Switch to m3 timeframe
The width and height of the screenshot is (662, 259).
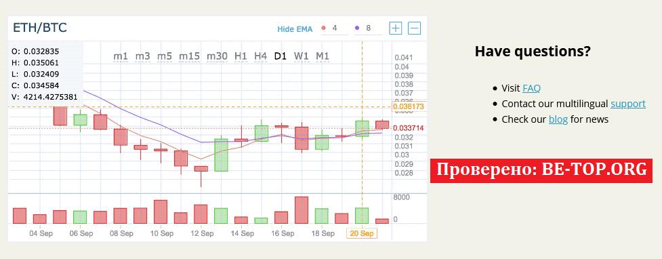point(143,56)
